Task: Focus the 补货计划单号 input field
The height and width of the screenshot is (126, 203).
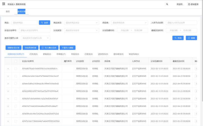Action: [35, 30]
